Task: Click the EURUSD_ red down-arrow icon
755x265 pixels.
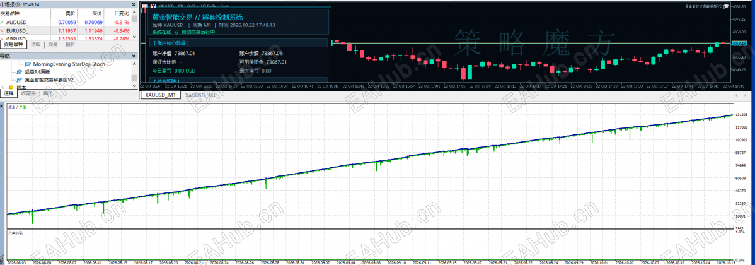Action: coord(3,30)
